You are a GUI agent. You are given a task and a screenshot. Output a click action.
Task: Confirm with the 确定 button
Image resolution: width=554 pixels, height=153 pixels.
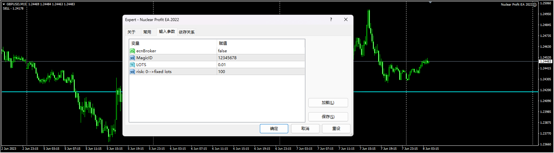(x=274, y=129)
